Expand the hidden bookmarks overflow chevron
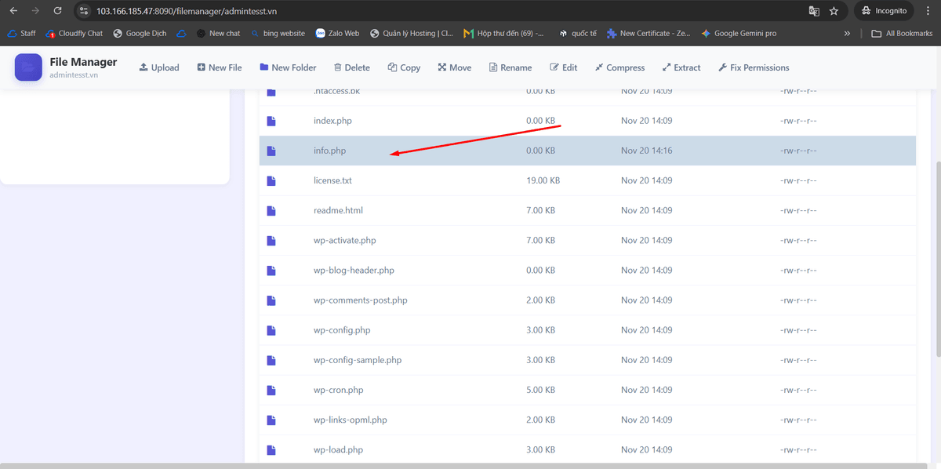Viewport: 941px width, 469px height. point(847,34)
